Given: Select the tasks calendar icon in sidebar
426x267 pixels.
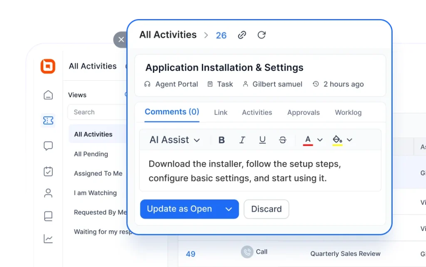Looking at the screenshot, I should [48, 172].
